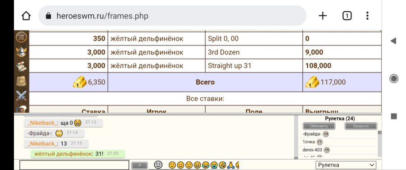Insert the grinning teeth emoji

pos(197,165)
